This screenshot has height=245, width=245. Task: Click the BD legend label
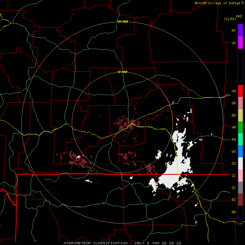(234, 115)
